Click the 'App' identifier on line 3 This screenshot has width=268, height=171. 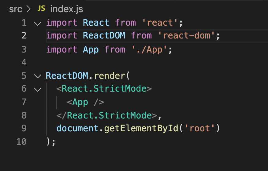91,50
